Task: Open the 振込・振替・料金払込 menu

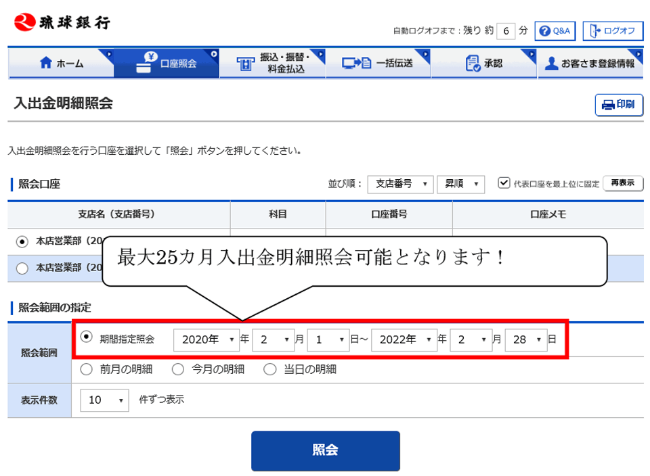Action: click(x=272, y=64)
